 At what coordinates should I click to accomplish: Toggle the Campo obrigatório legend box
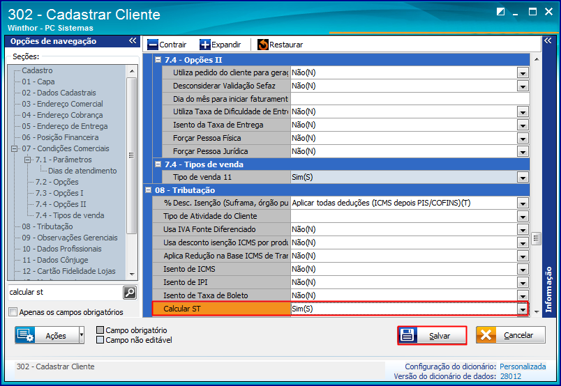[x=100, y=330]
